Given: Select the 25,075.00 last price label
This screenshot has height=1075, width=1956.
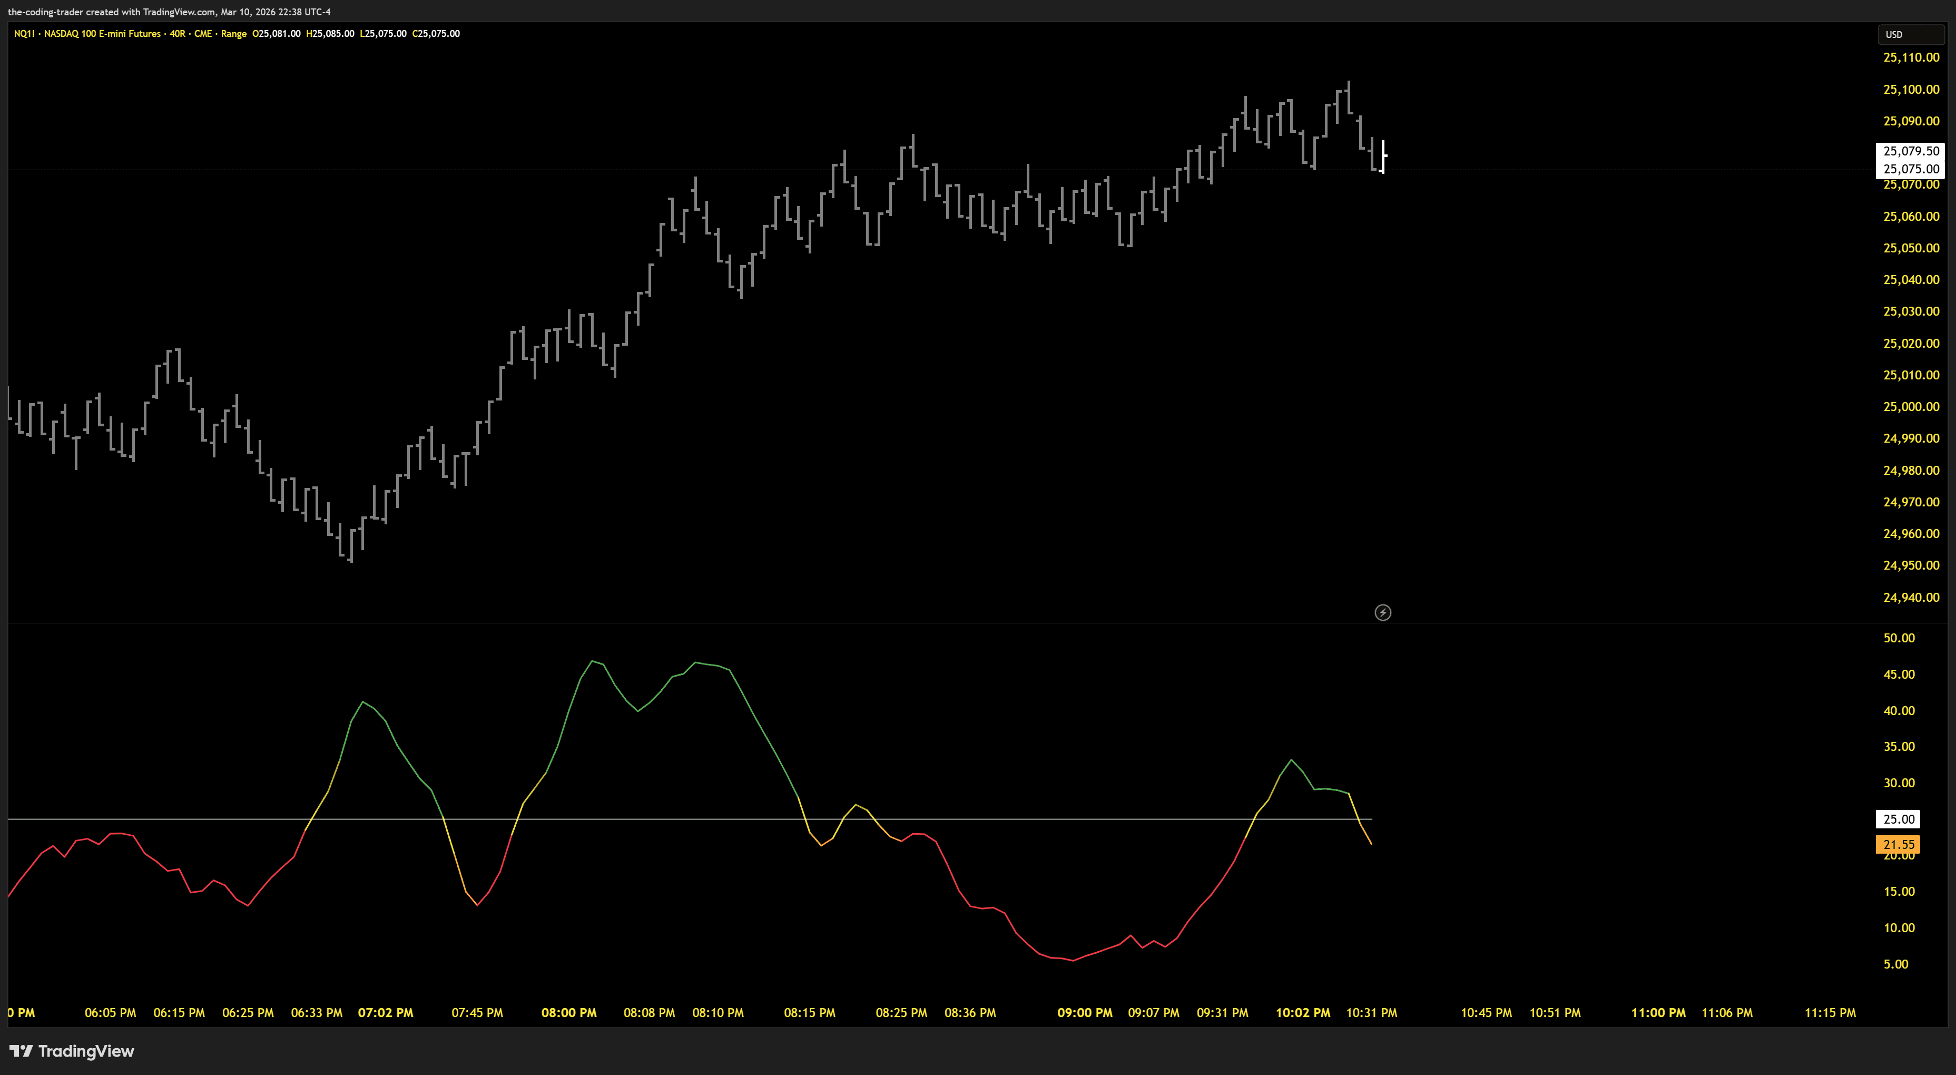Looking at the screenshot, I should coord(1911,169).
